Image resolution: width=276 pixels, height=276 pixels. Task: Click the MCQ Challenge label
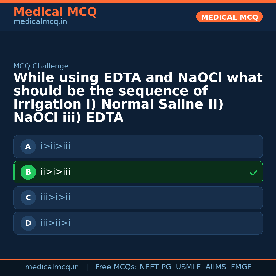(41, 66)
